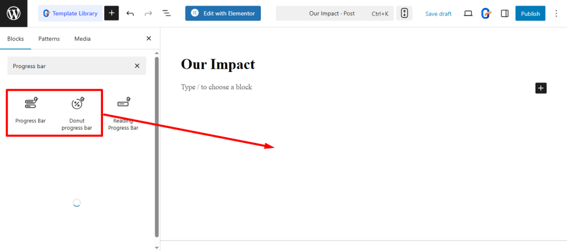Viewport: 567px width, 251px height.
Task: Publish the post
Action: [530, 13]
